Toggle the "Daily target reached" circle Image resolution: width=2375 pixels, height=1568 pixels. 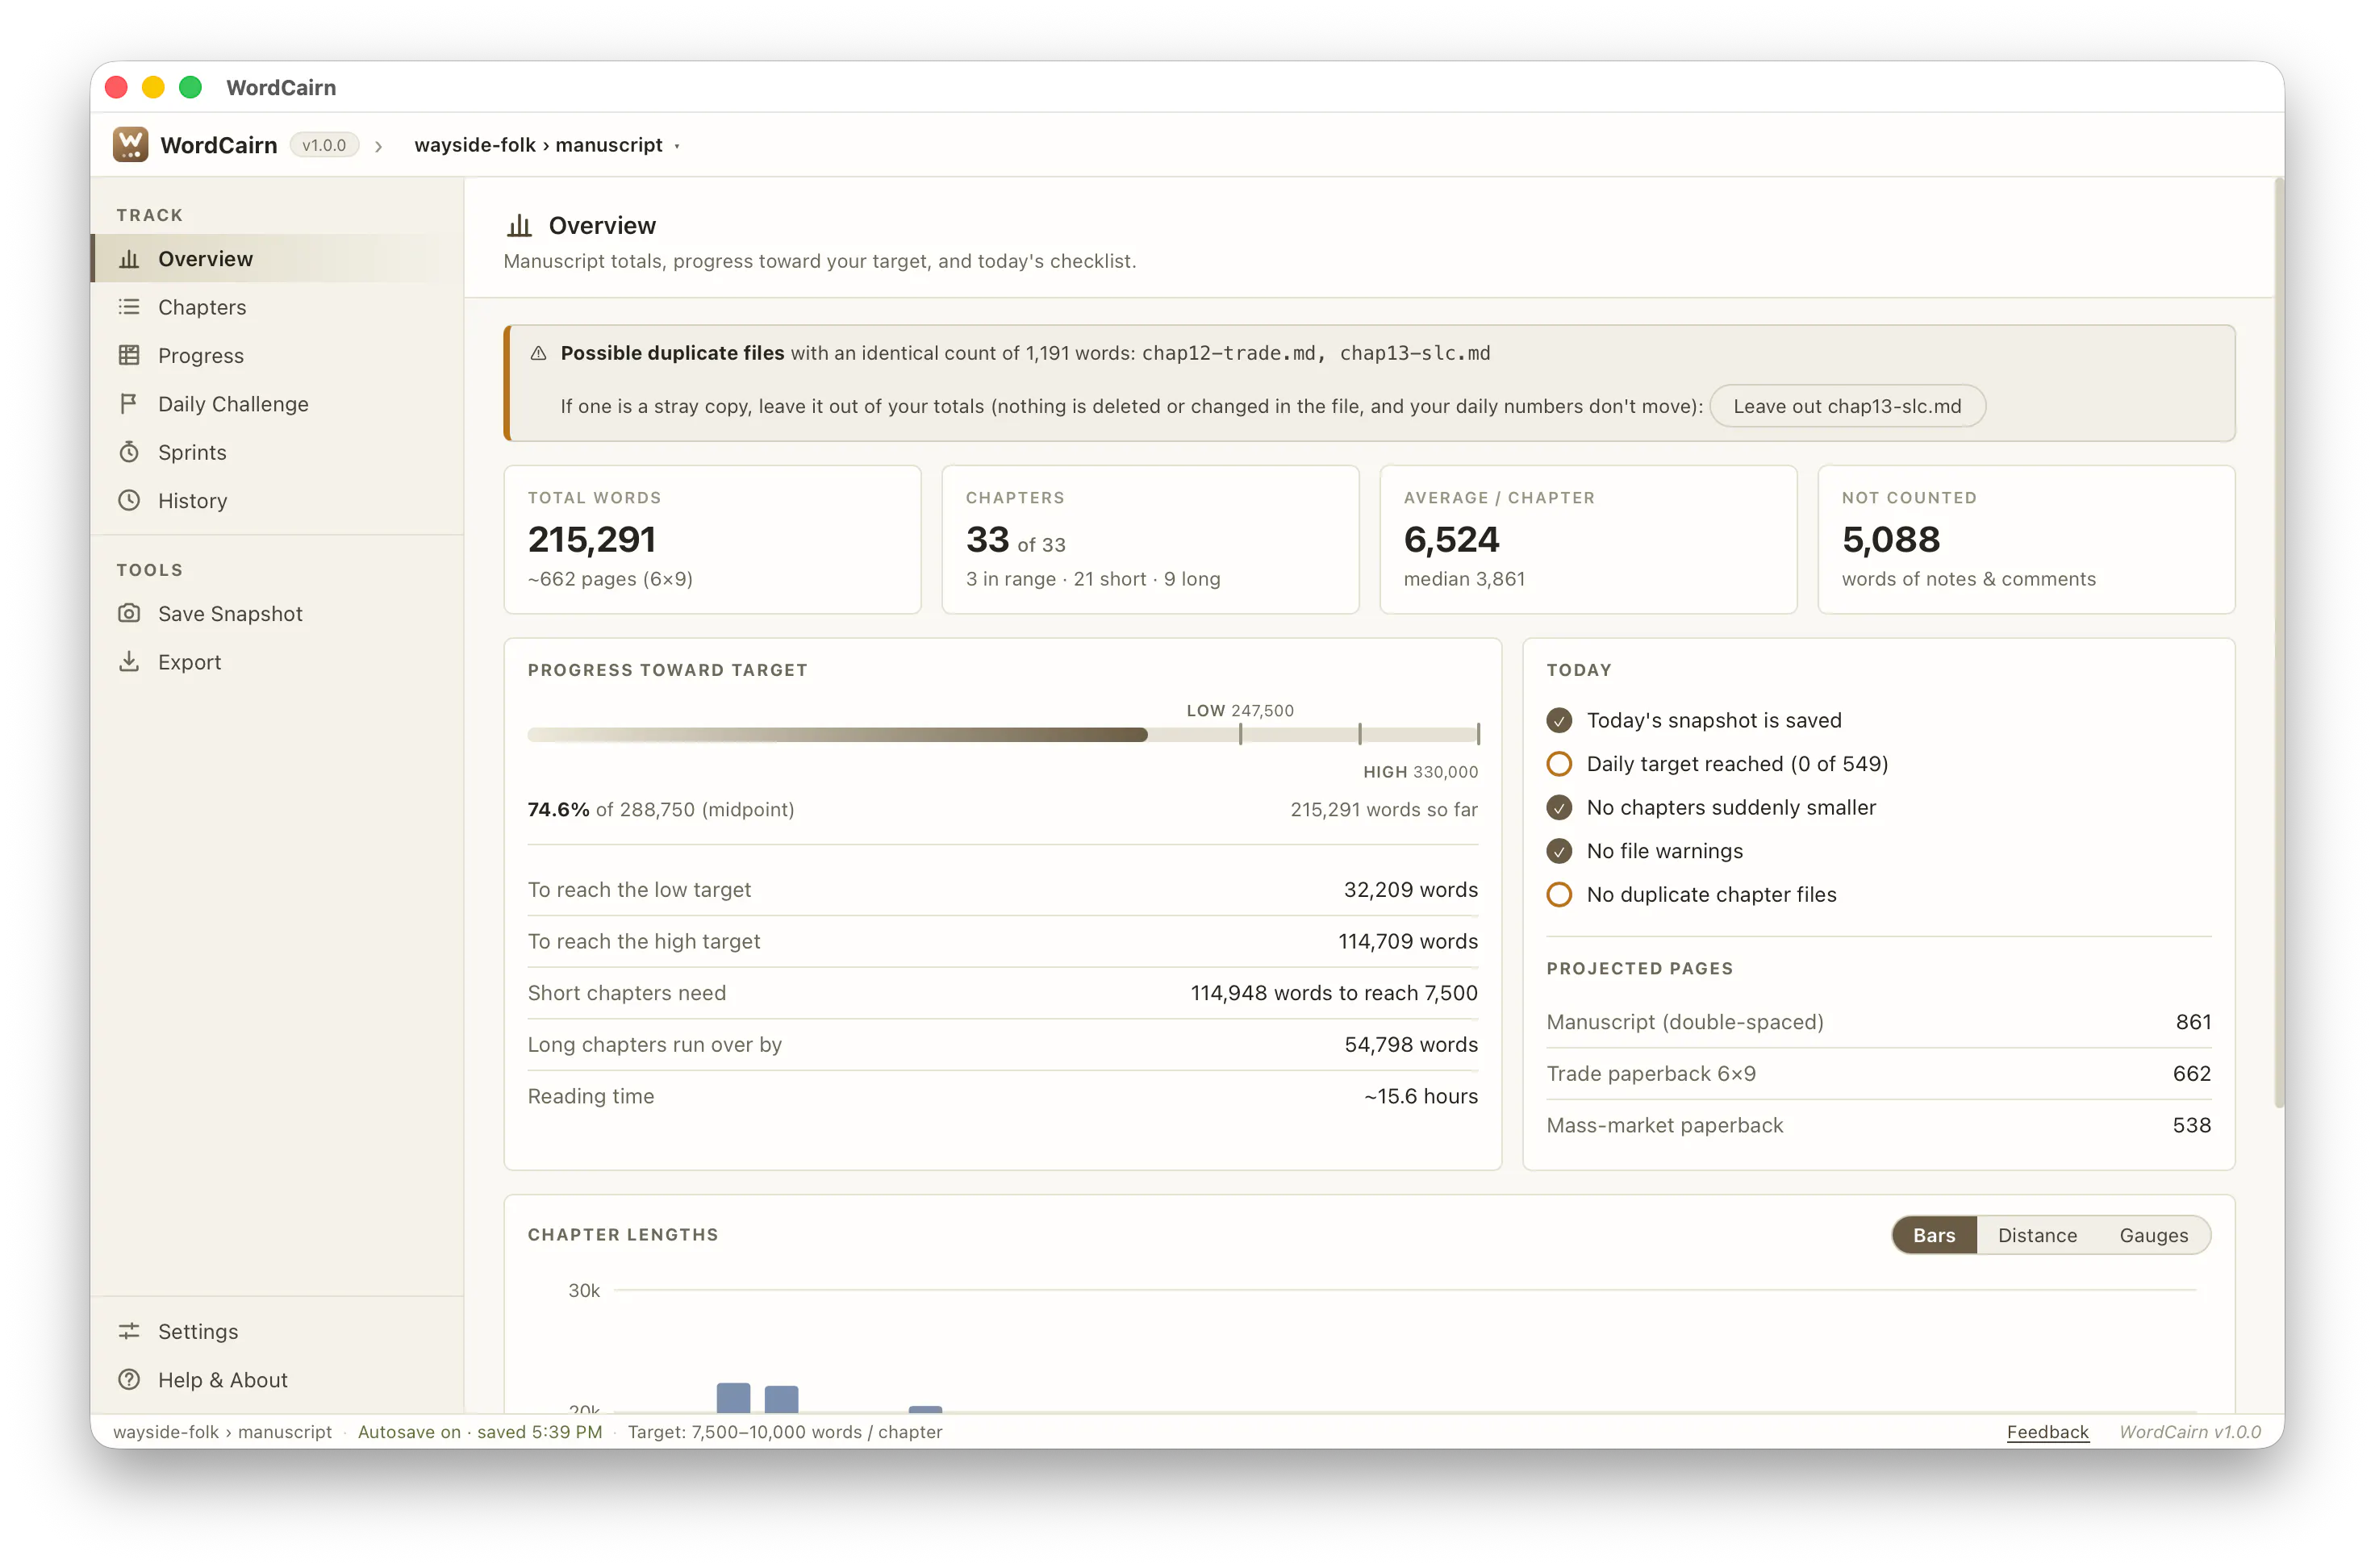point(1559,764)
